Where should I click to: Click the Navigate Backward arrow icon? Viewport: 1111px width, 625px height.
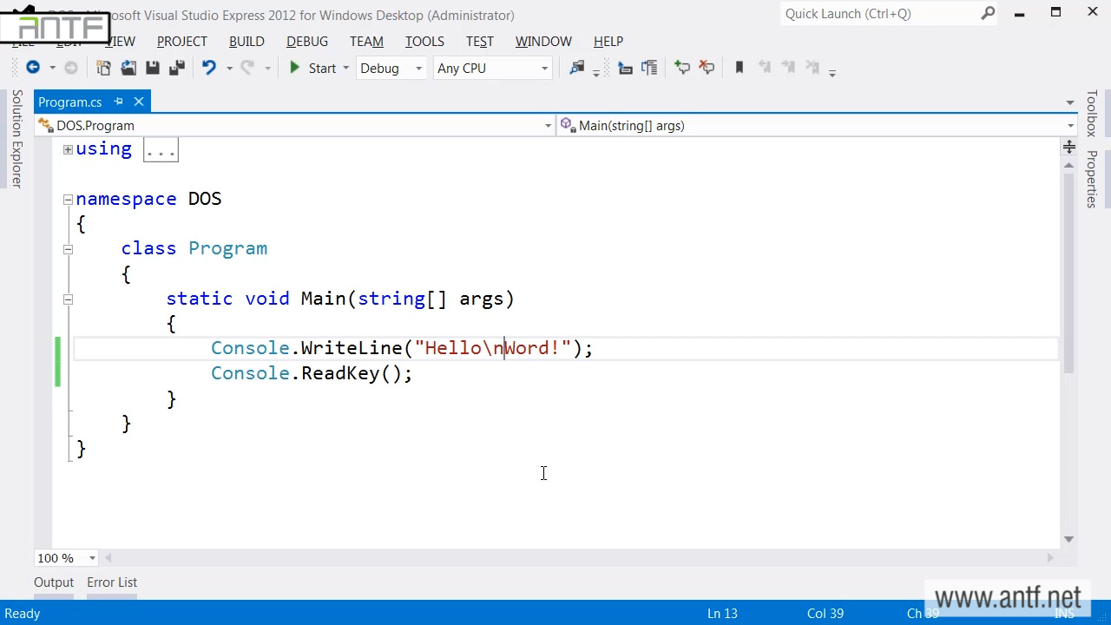[x=33, y=68]
